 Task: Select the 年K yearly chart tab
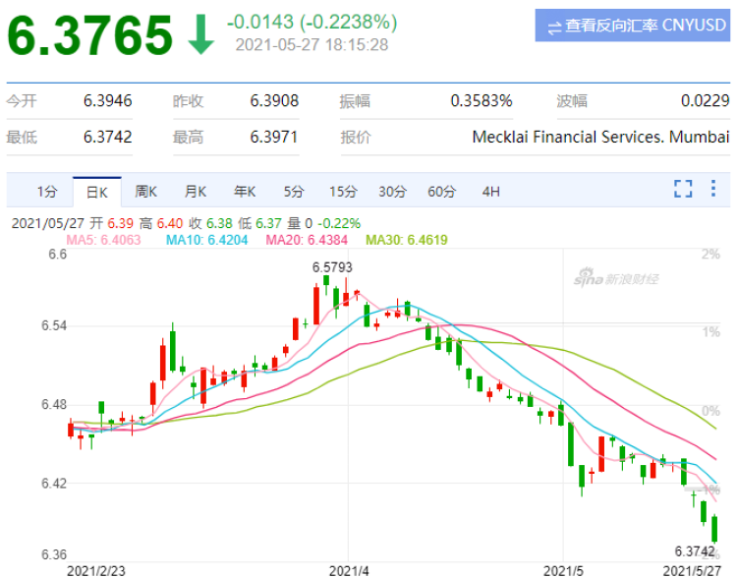245,192
